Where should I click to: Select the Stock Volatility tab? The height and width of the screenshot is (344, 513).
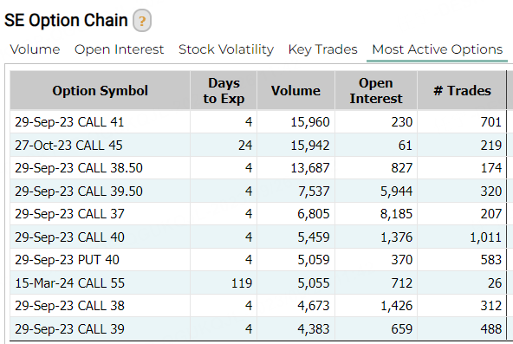(x=226, y=49)
